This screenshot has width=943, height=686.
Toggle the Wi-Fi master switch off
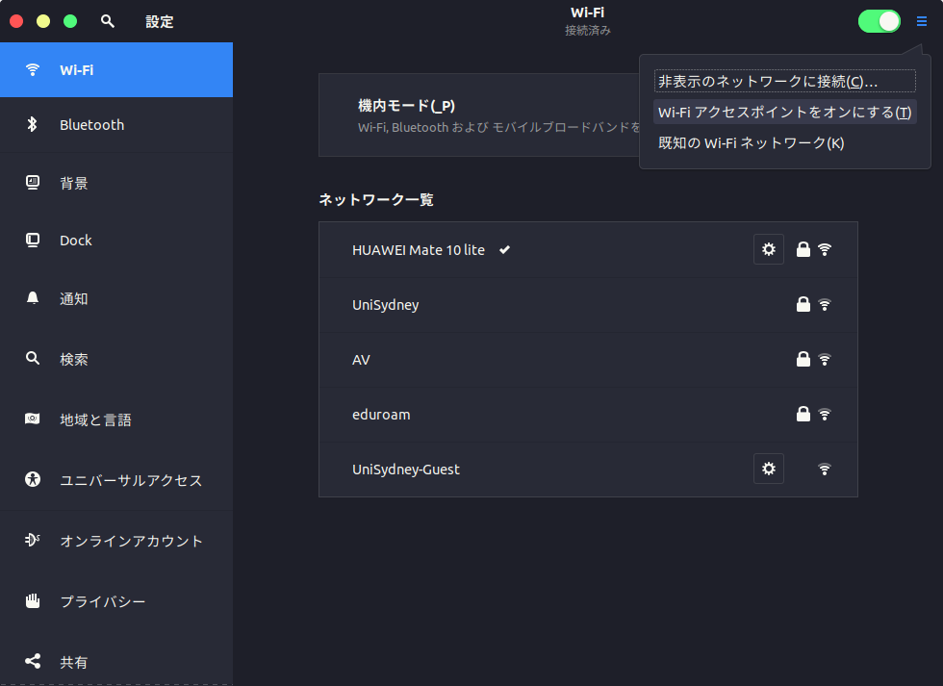pyautogui.click(x=879, y=21)
